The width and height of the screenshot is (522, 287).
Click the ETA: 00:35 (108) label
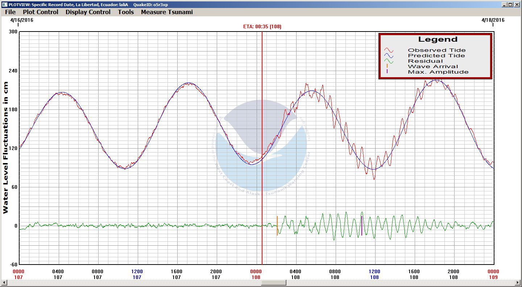click(262, 26)
